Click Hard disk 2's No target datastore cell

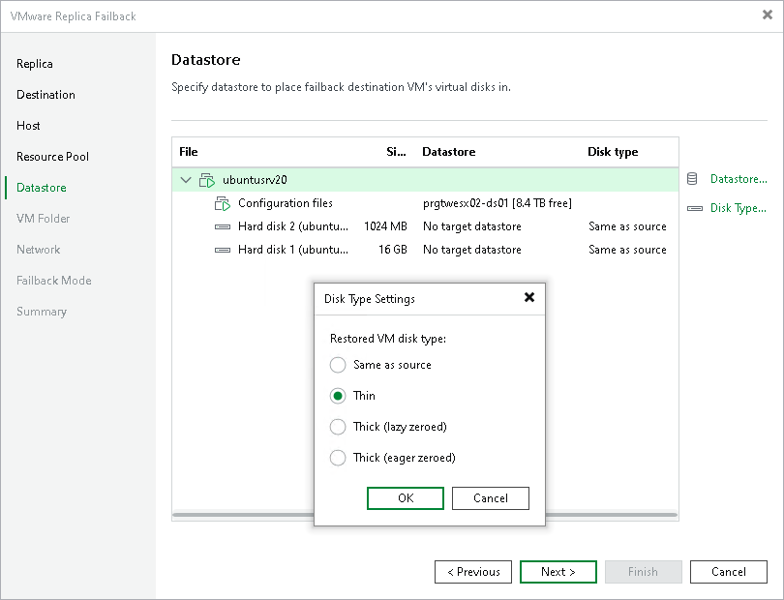(x=472, y=227)
